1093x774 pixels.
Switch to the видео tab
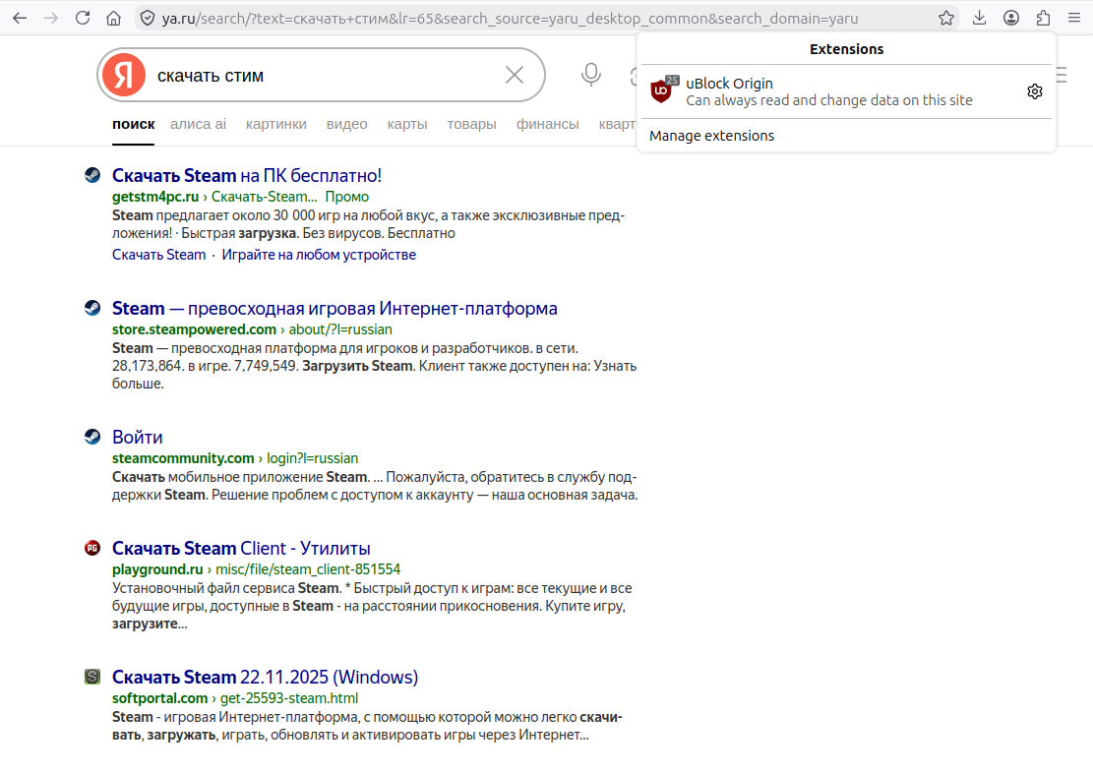pos(346,124)
